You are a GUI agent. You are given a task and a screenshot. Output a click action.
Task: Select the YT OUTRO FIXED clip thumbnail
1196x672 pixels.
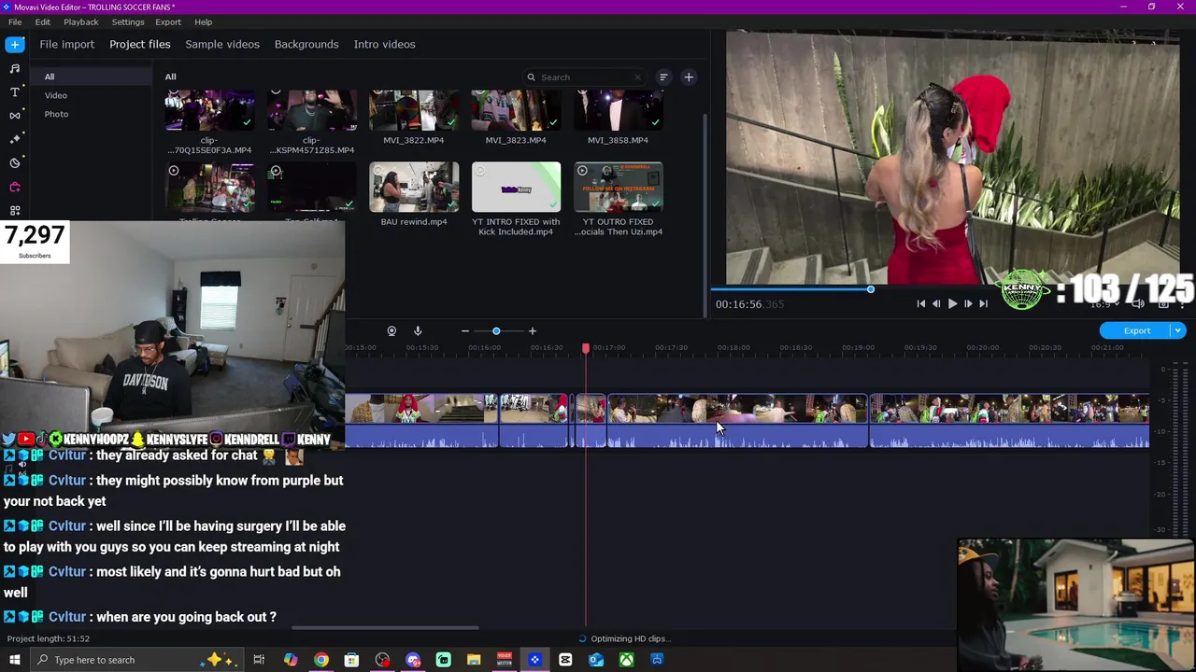619,188
